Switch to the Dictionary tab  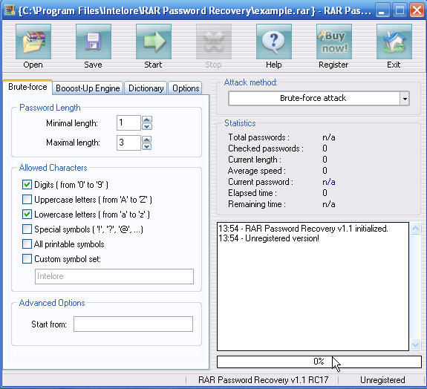[146, 88]
